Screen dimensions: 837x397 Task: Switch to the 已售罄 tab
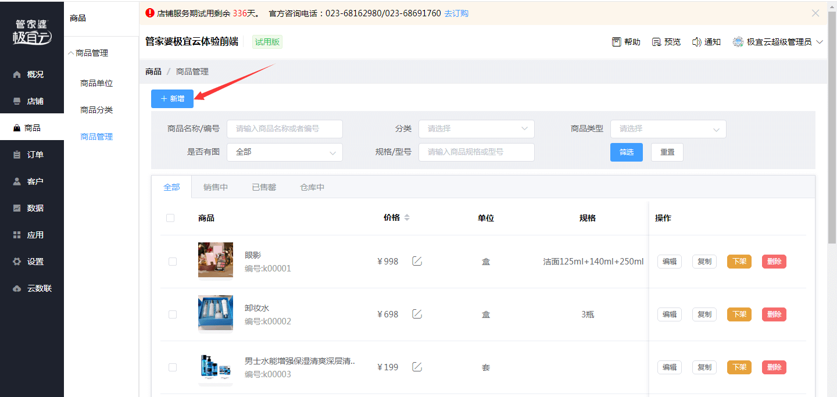click(x=264, y=187)
